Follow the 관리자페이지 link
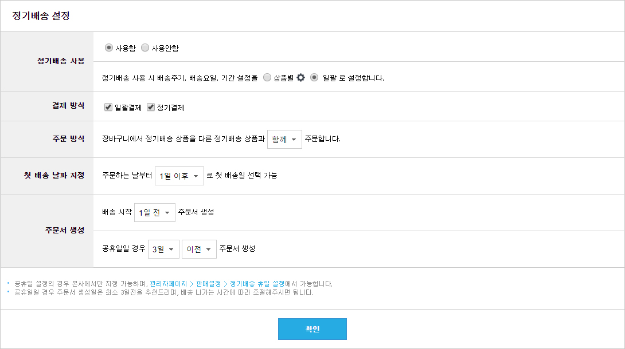Image resolution: width=625 pixels, height=349 pixels. pos(168,284)
